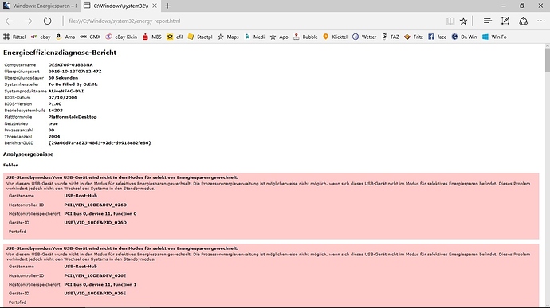Open the face Facebook bookmark
The image size is (550, 308).
click(x=438, y=37)
